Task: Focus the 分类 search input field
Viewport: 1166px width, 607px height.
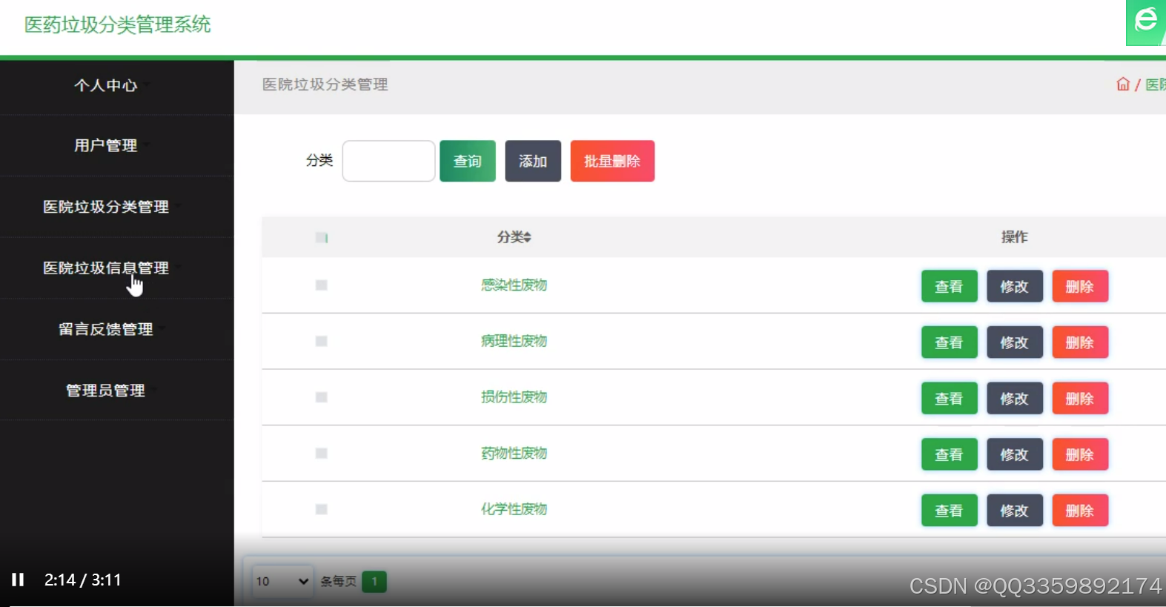Action: 388,161
